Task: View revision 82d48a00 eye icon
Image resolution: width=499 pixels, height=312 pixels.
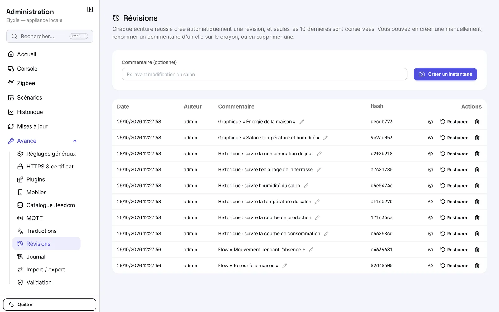Action: pos(430,266)
